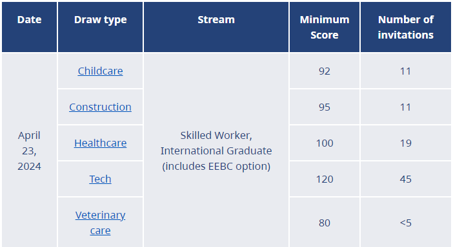
Task: Open the Childcare draw type link
Action: (100, 71)
